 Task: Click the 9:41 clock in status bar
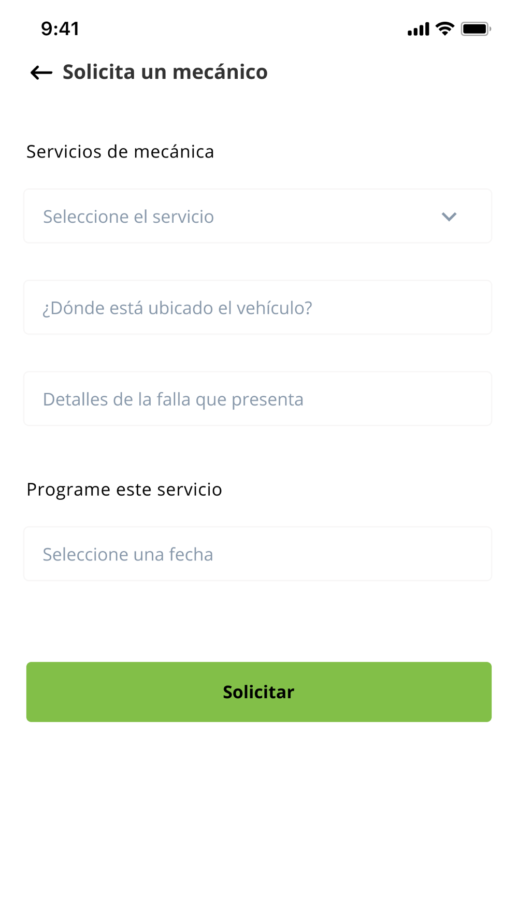tap(60, 29)
